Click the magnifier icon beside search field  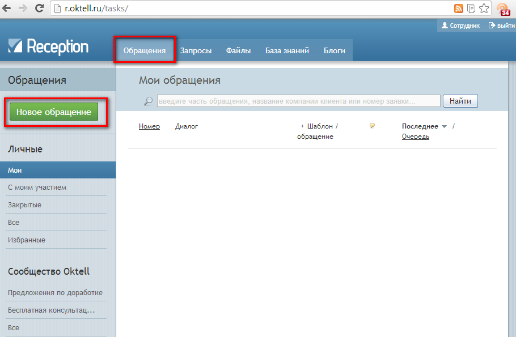[x=148, y=101]
